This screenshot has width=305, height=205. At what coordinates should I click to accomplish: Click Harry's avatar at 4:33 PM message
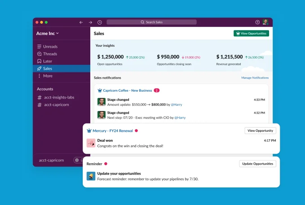click(102, 102)
